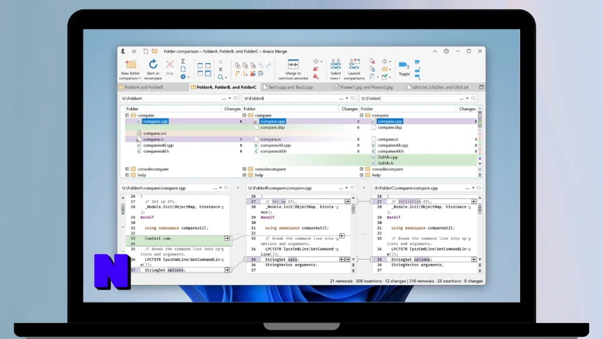Click the sigma summary icon
This screenshot has height=339, width=603.
click(183, 61)
